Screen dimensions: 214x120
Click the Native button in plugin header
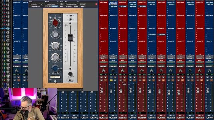point(83,6)
